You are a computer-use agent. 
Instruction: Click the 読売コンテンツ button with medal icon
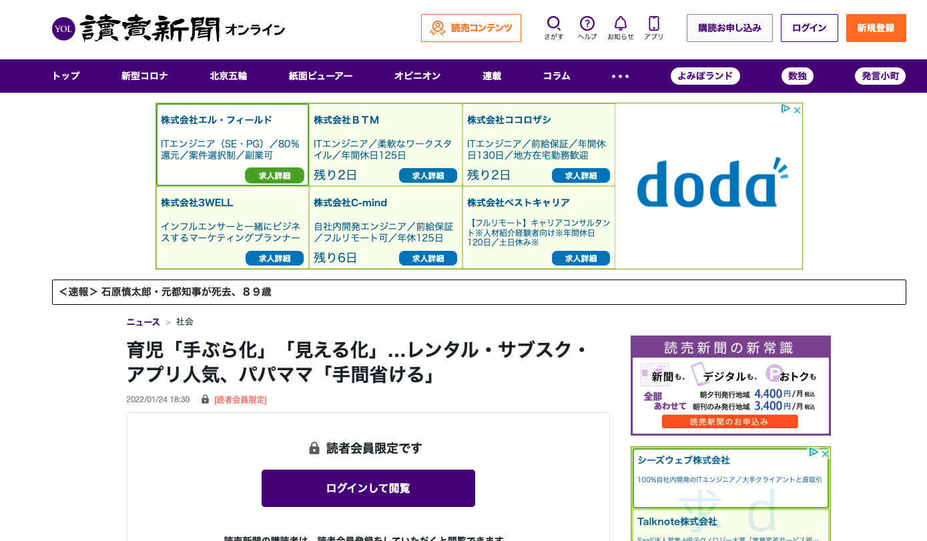(x=471, y=28)
